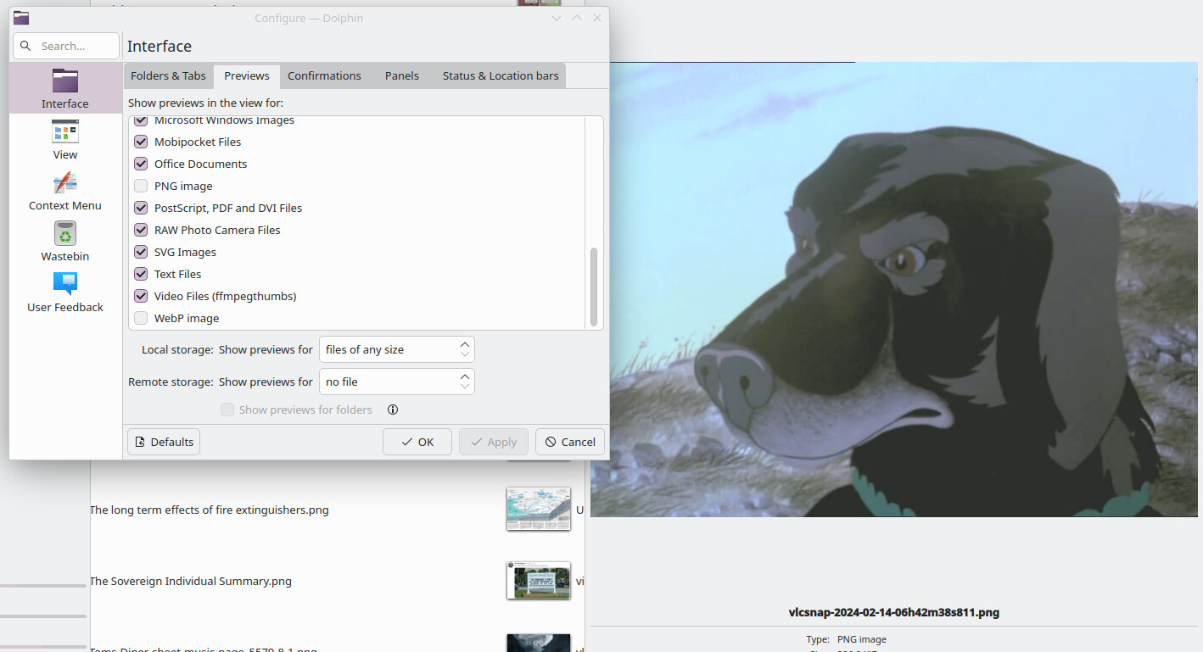Open the Context Menu settings category
1203x652 pixels.
coord(65,190)
